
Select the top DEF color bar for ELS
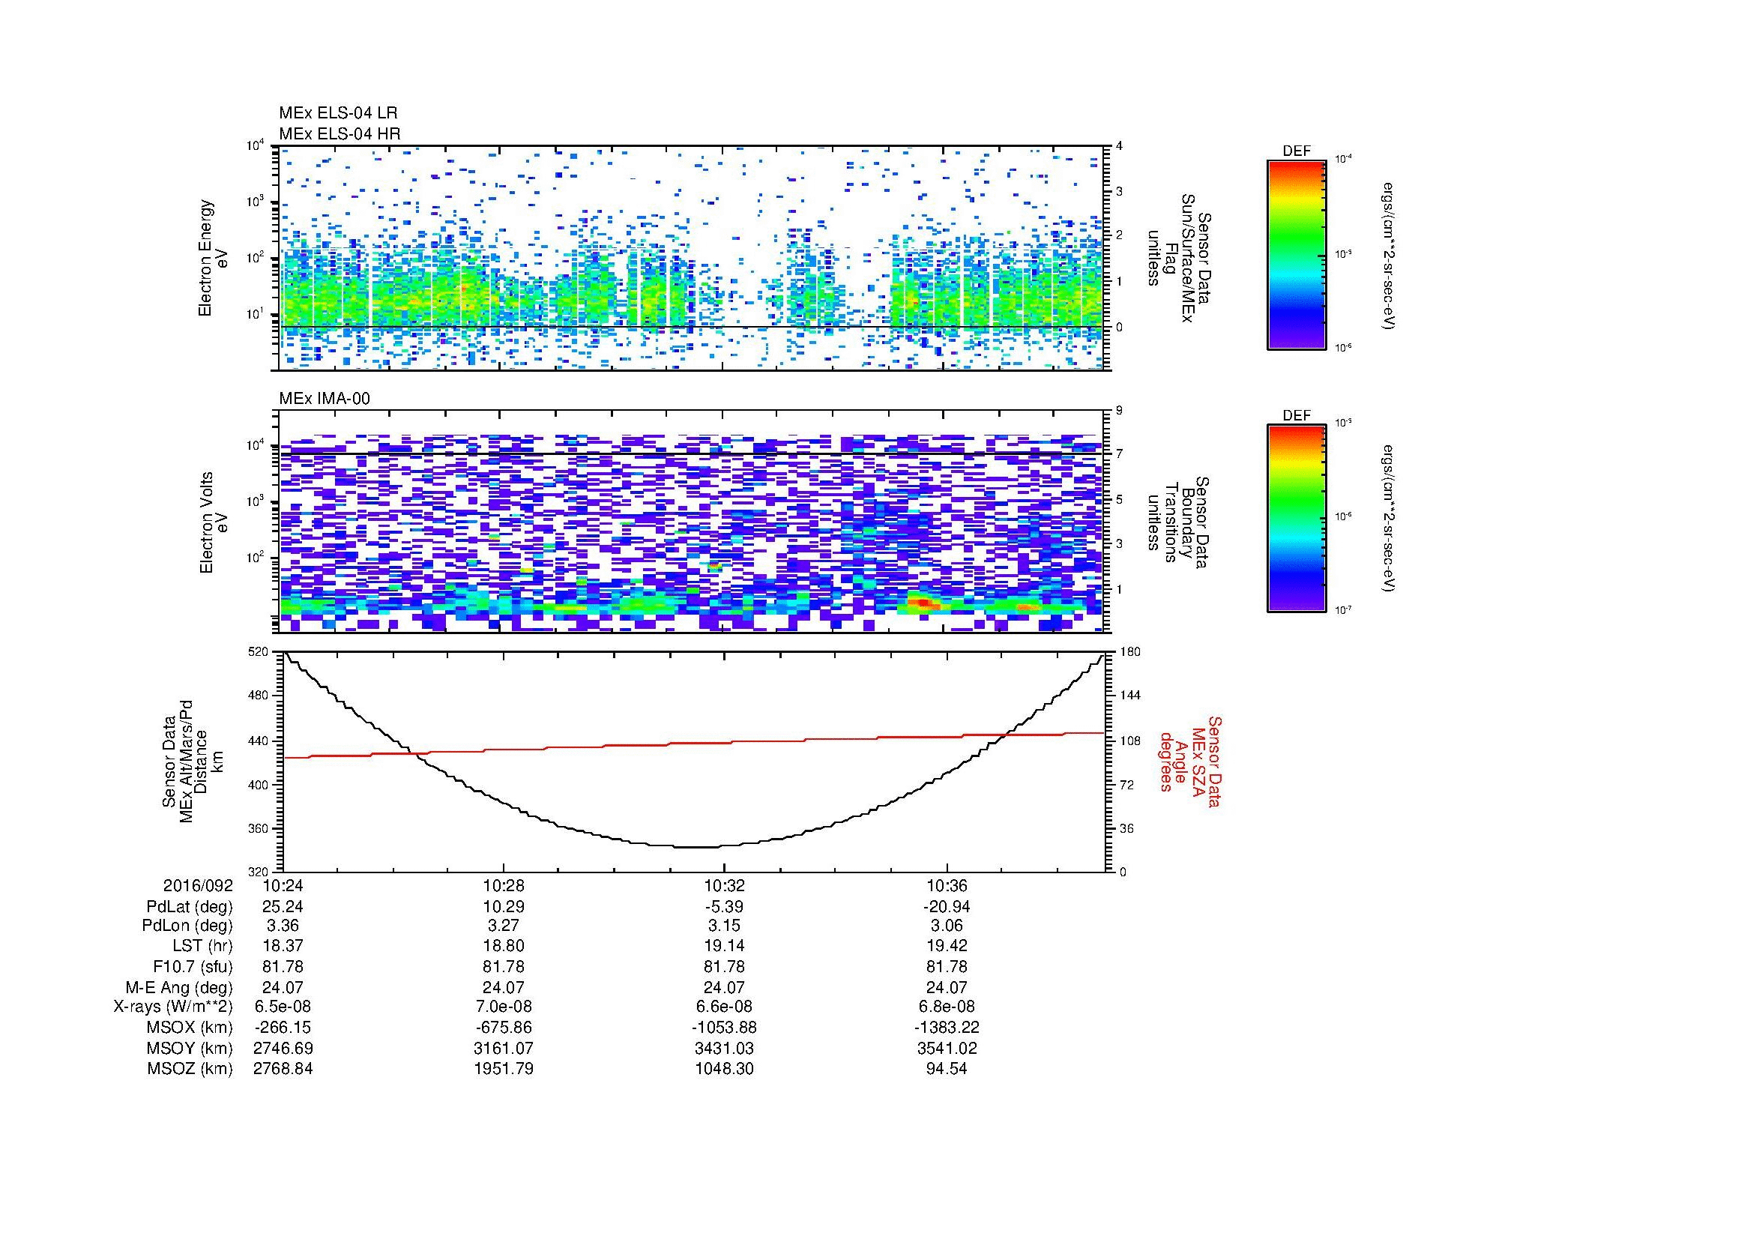tap(1296, 254)
